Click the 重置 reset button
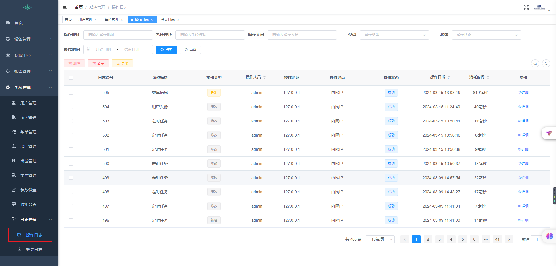This screenshot has width=556, height=266. pos(190,50)
